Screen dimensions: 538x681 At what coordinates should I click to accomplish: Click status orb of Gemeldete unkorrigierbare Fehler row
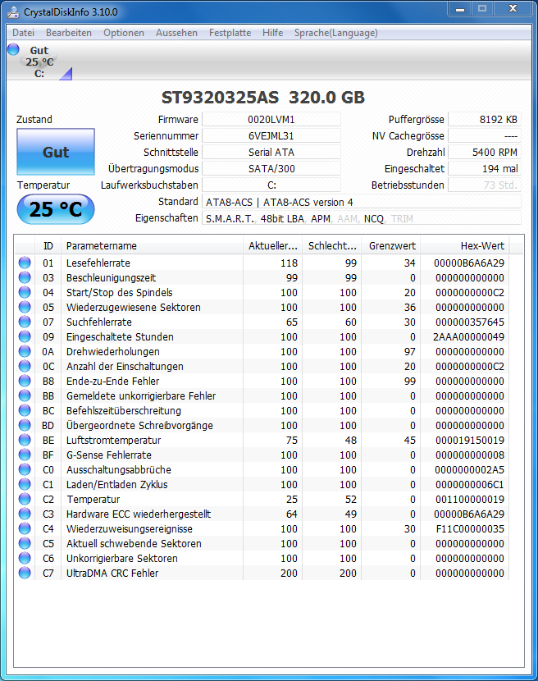(x=25, y=395)
